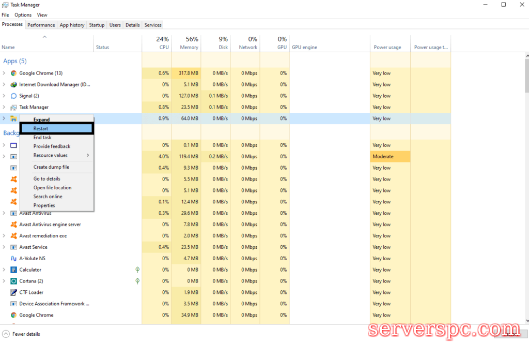Viewport: 529px width, 343px height.
Task: Expand the Avast Service process group
Action: (4, 247)
